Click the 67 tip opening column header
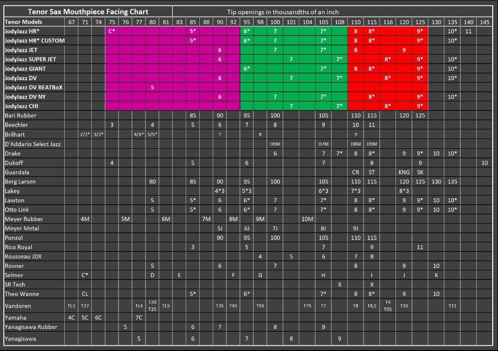498x351 pixels. 72,22
